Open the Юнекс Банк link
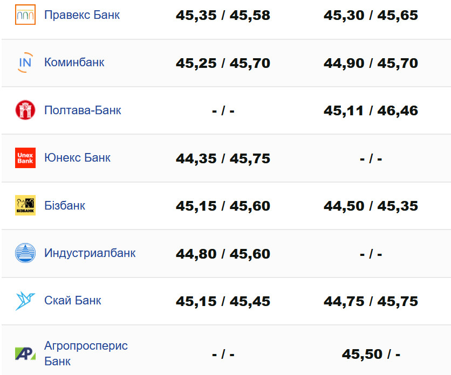The image size is (451, 375). pyautogui.click(x=77, y=158)
